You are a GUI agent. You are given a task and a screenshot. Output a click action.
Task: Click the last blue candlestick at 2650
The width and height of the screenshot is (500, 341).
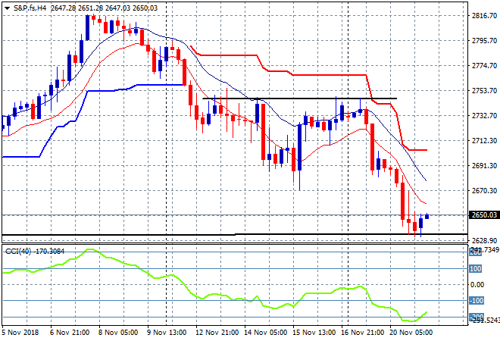pyautogui.click(x=427, y=217)
